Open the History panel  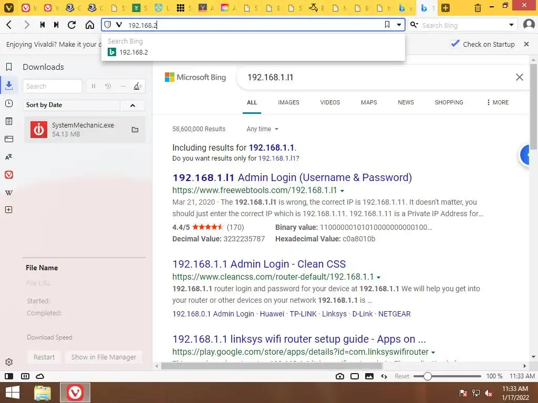tap(9, 103)
